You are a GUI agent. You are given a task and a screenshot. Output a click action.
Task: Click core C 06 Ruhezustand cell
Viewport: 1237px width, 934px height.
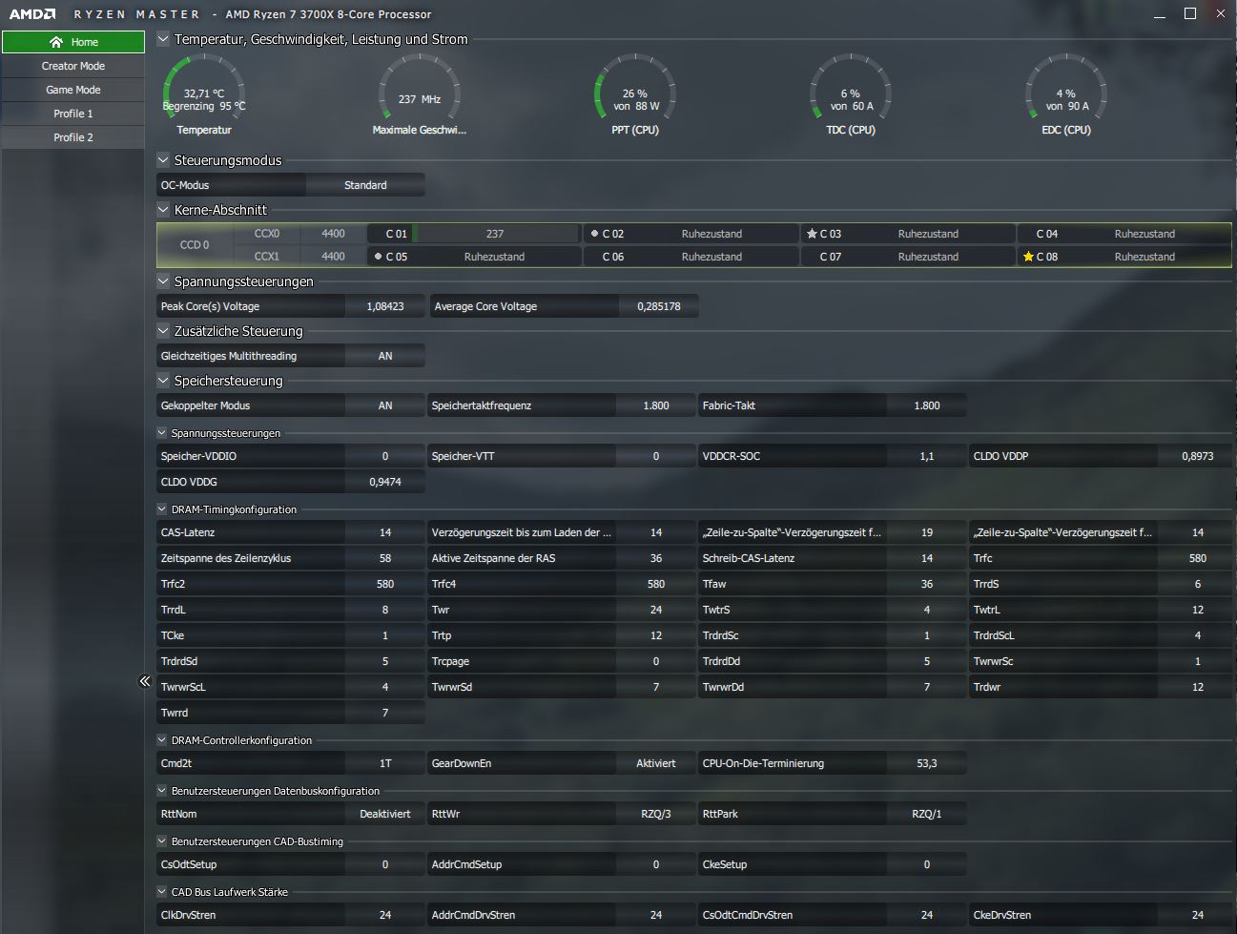click(691, 257)
